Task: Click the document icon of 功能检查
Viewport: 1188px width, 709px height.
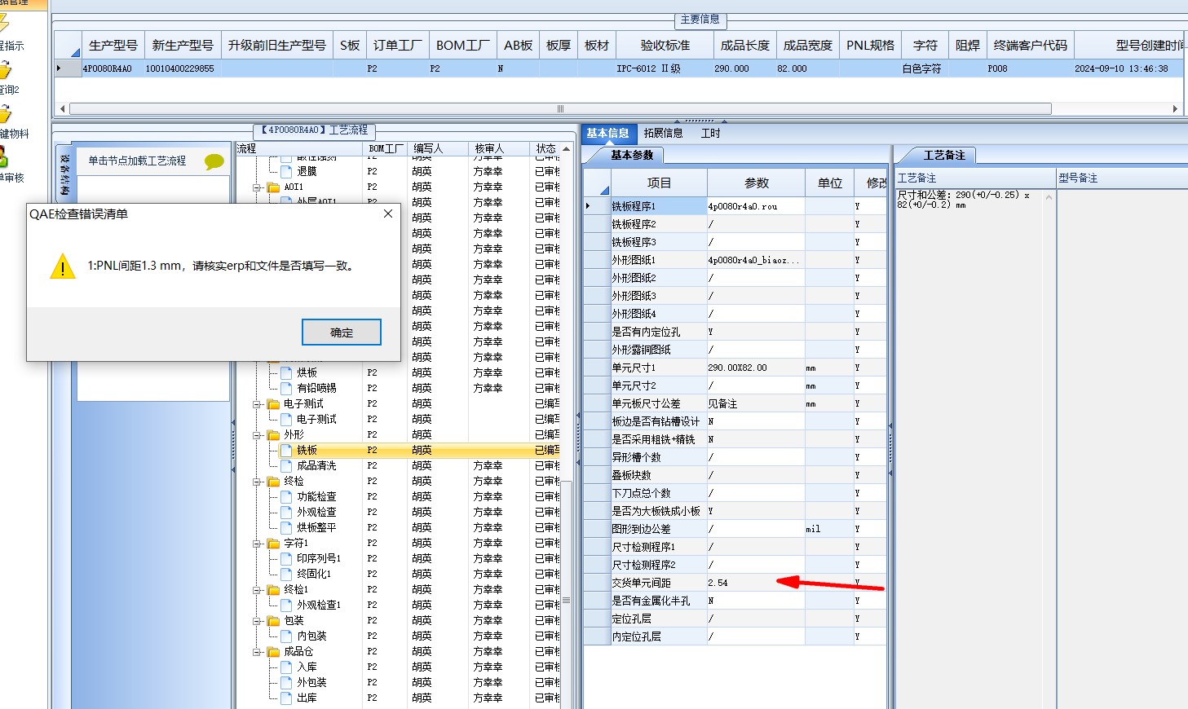Action: [286, 496]
